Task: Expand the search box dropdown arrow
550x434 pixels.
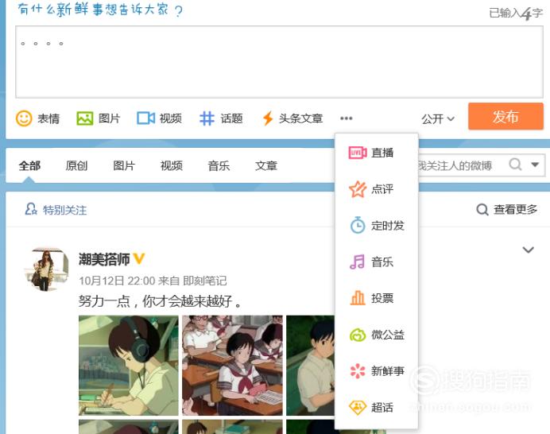Action: (535, 165)
